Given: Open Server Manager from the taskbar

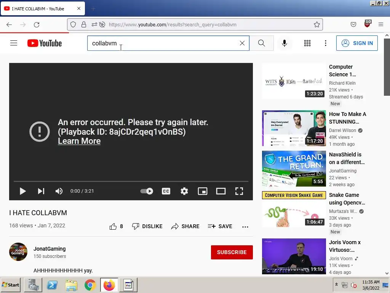Looking at the screenshot, I should 33,285.
